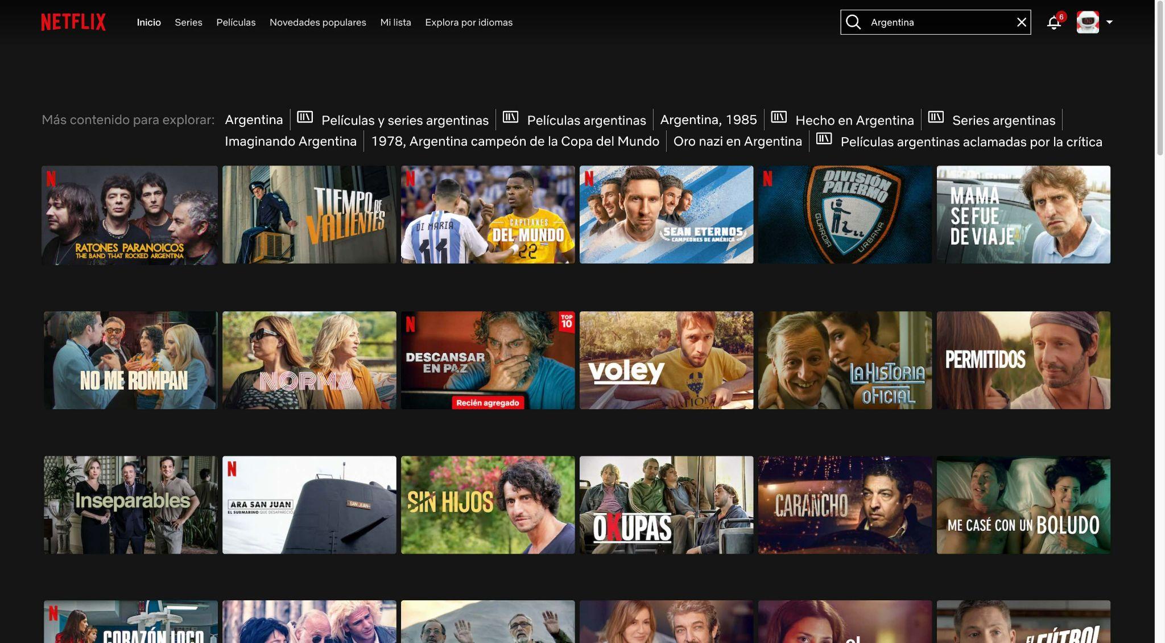
Task: Open the Norma thumbnail
Action: click(309, 360)
